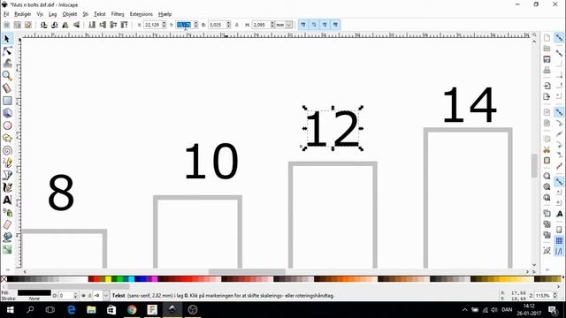Click height H spinner arrows

[272, 25]
